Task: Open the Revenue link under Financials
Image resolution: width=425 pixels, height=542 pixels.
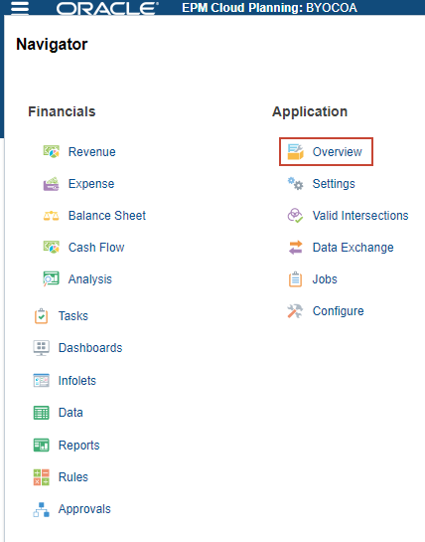Action: coord(91,152)
